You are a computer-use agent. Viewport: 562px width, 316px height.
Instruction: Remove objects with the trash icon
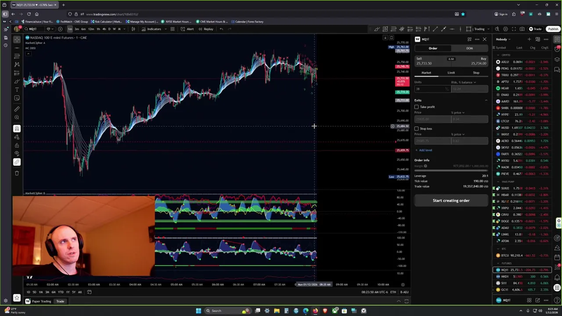pos(17,173)
